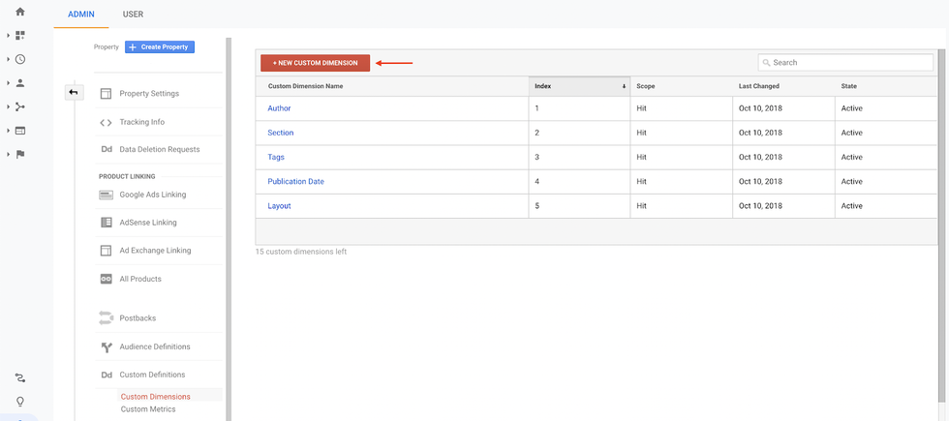Click the Home icon in left sidebar

click(x=20, y=12)
